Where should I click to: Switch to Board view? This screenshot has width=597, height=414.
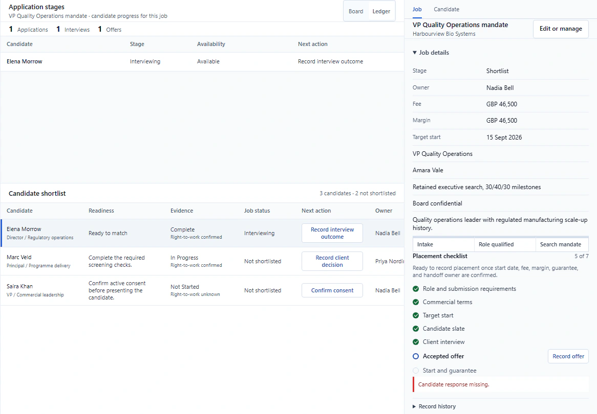point(356,11)
